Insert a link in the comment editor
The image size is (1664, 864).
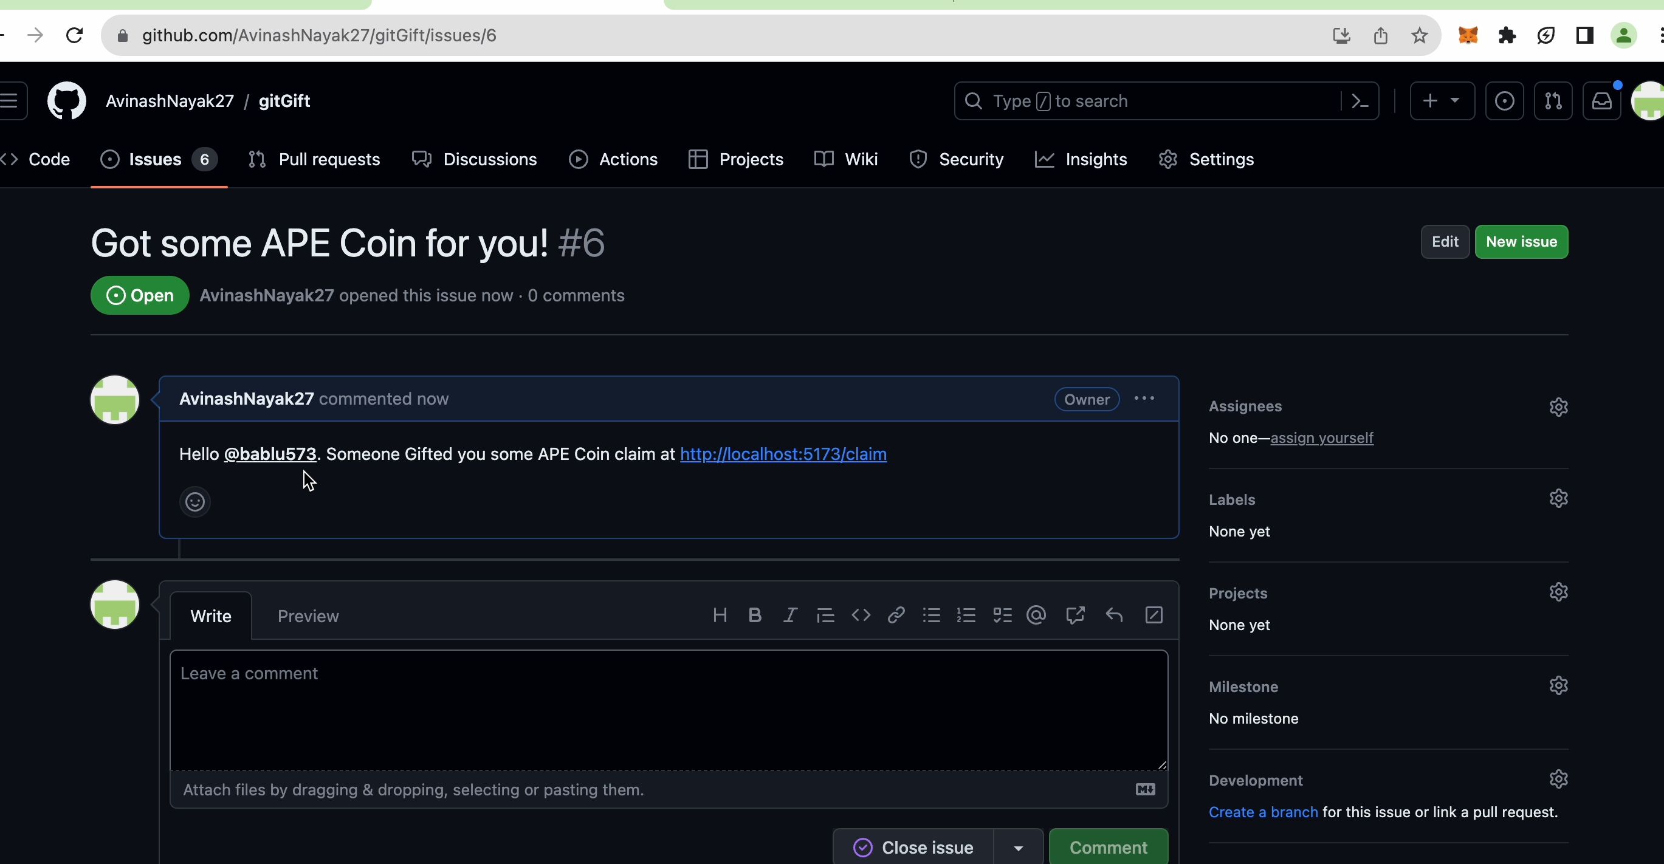coord(896,615)
